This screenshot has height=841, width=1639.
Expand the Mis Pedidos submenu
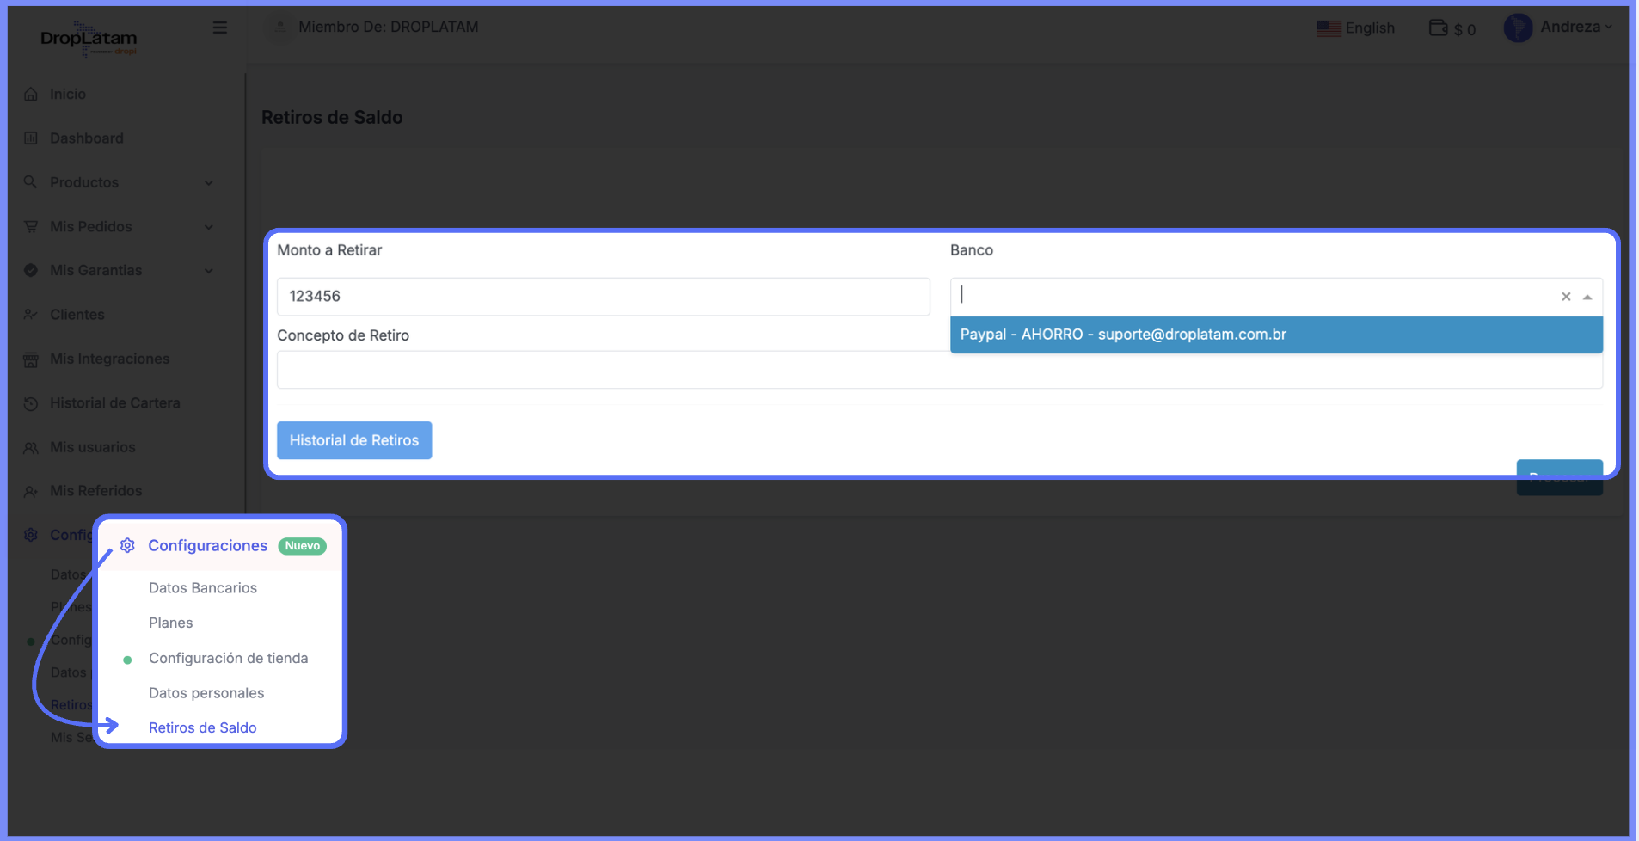click(x=208, y=227)
